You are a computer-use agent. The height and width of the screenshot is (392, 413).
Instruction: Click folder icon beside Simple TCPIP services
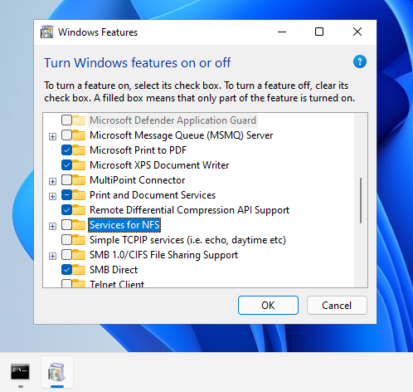coord(79,240)
